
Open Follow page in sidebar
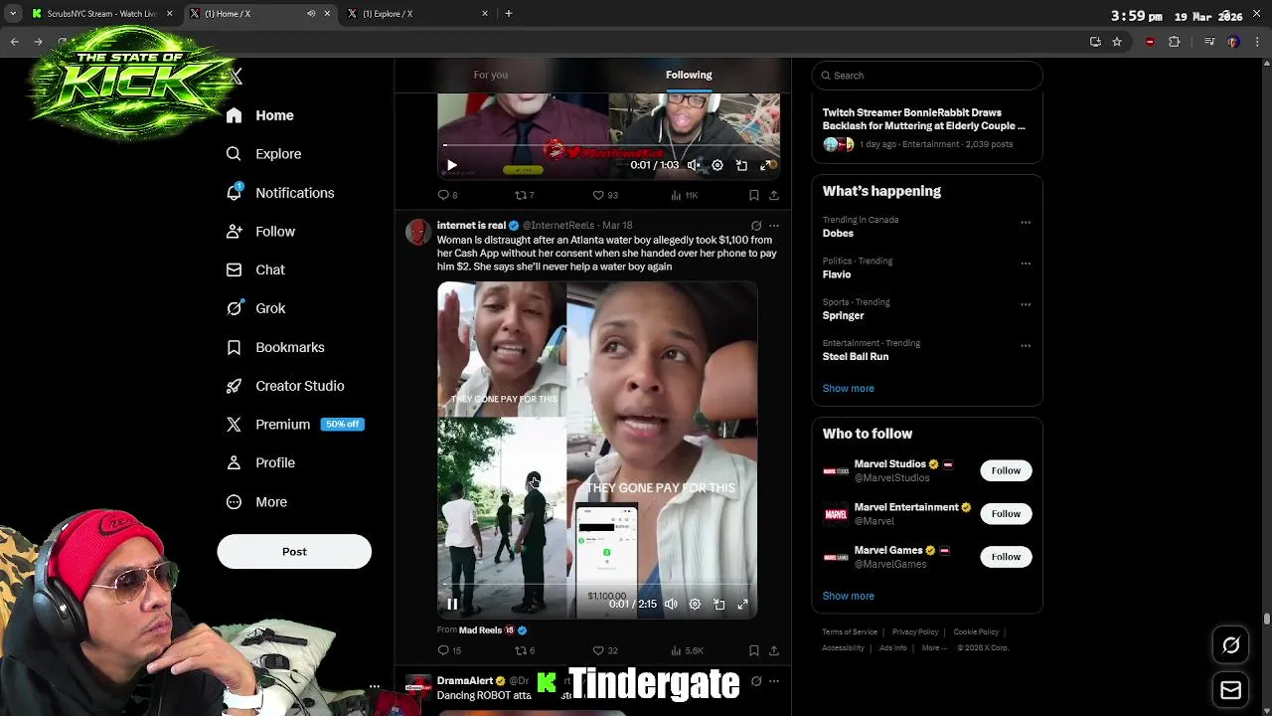[260, 232]
